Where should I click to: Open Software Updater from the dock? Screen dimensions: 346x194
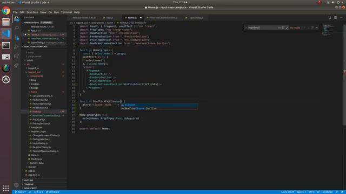pyautogui.click(x=6, y=80)
